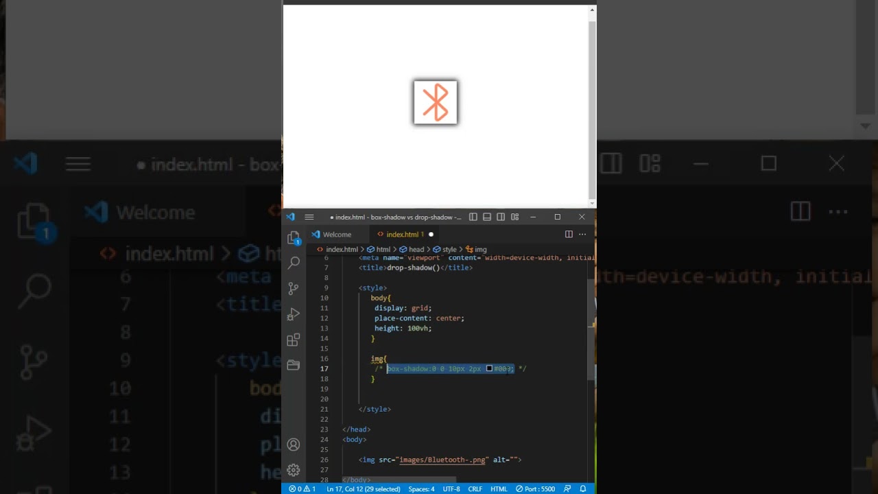
Task: Change indentation via Spaces: 4
Action: click(421, 489)
